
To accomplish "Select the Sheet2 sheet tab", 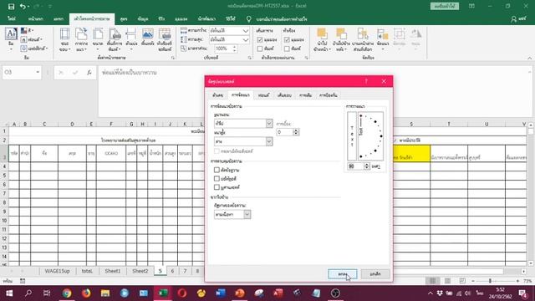I will click(140, 271).
